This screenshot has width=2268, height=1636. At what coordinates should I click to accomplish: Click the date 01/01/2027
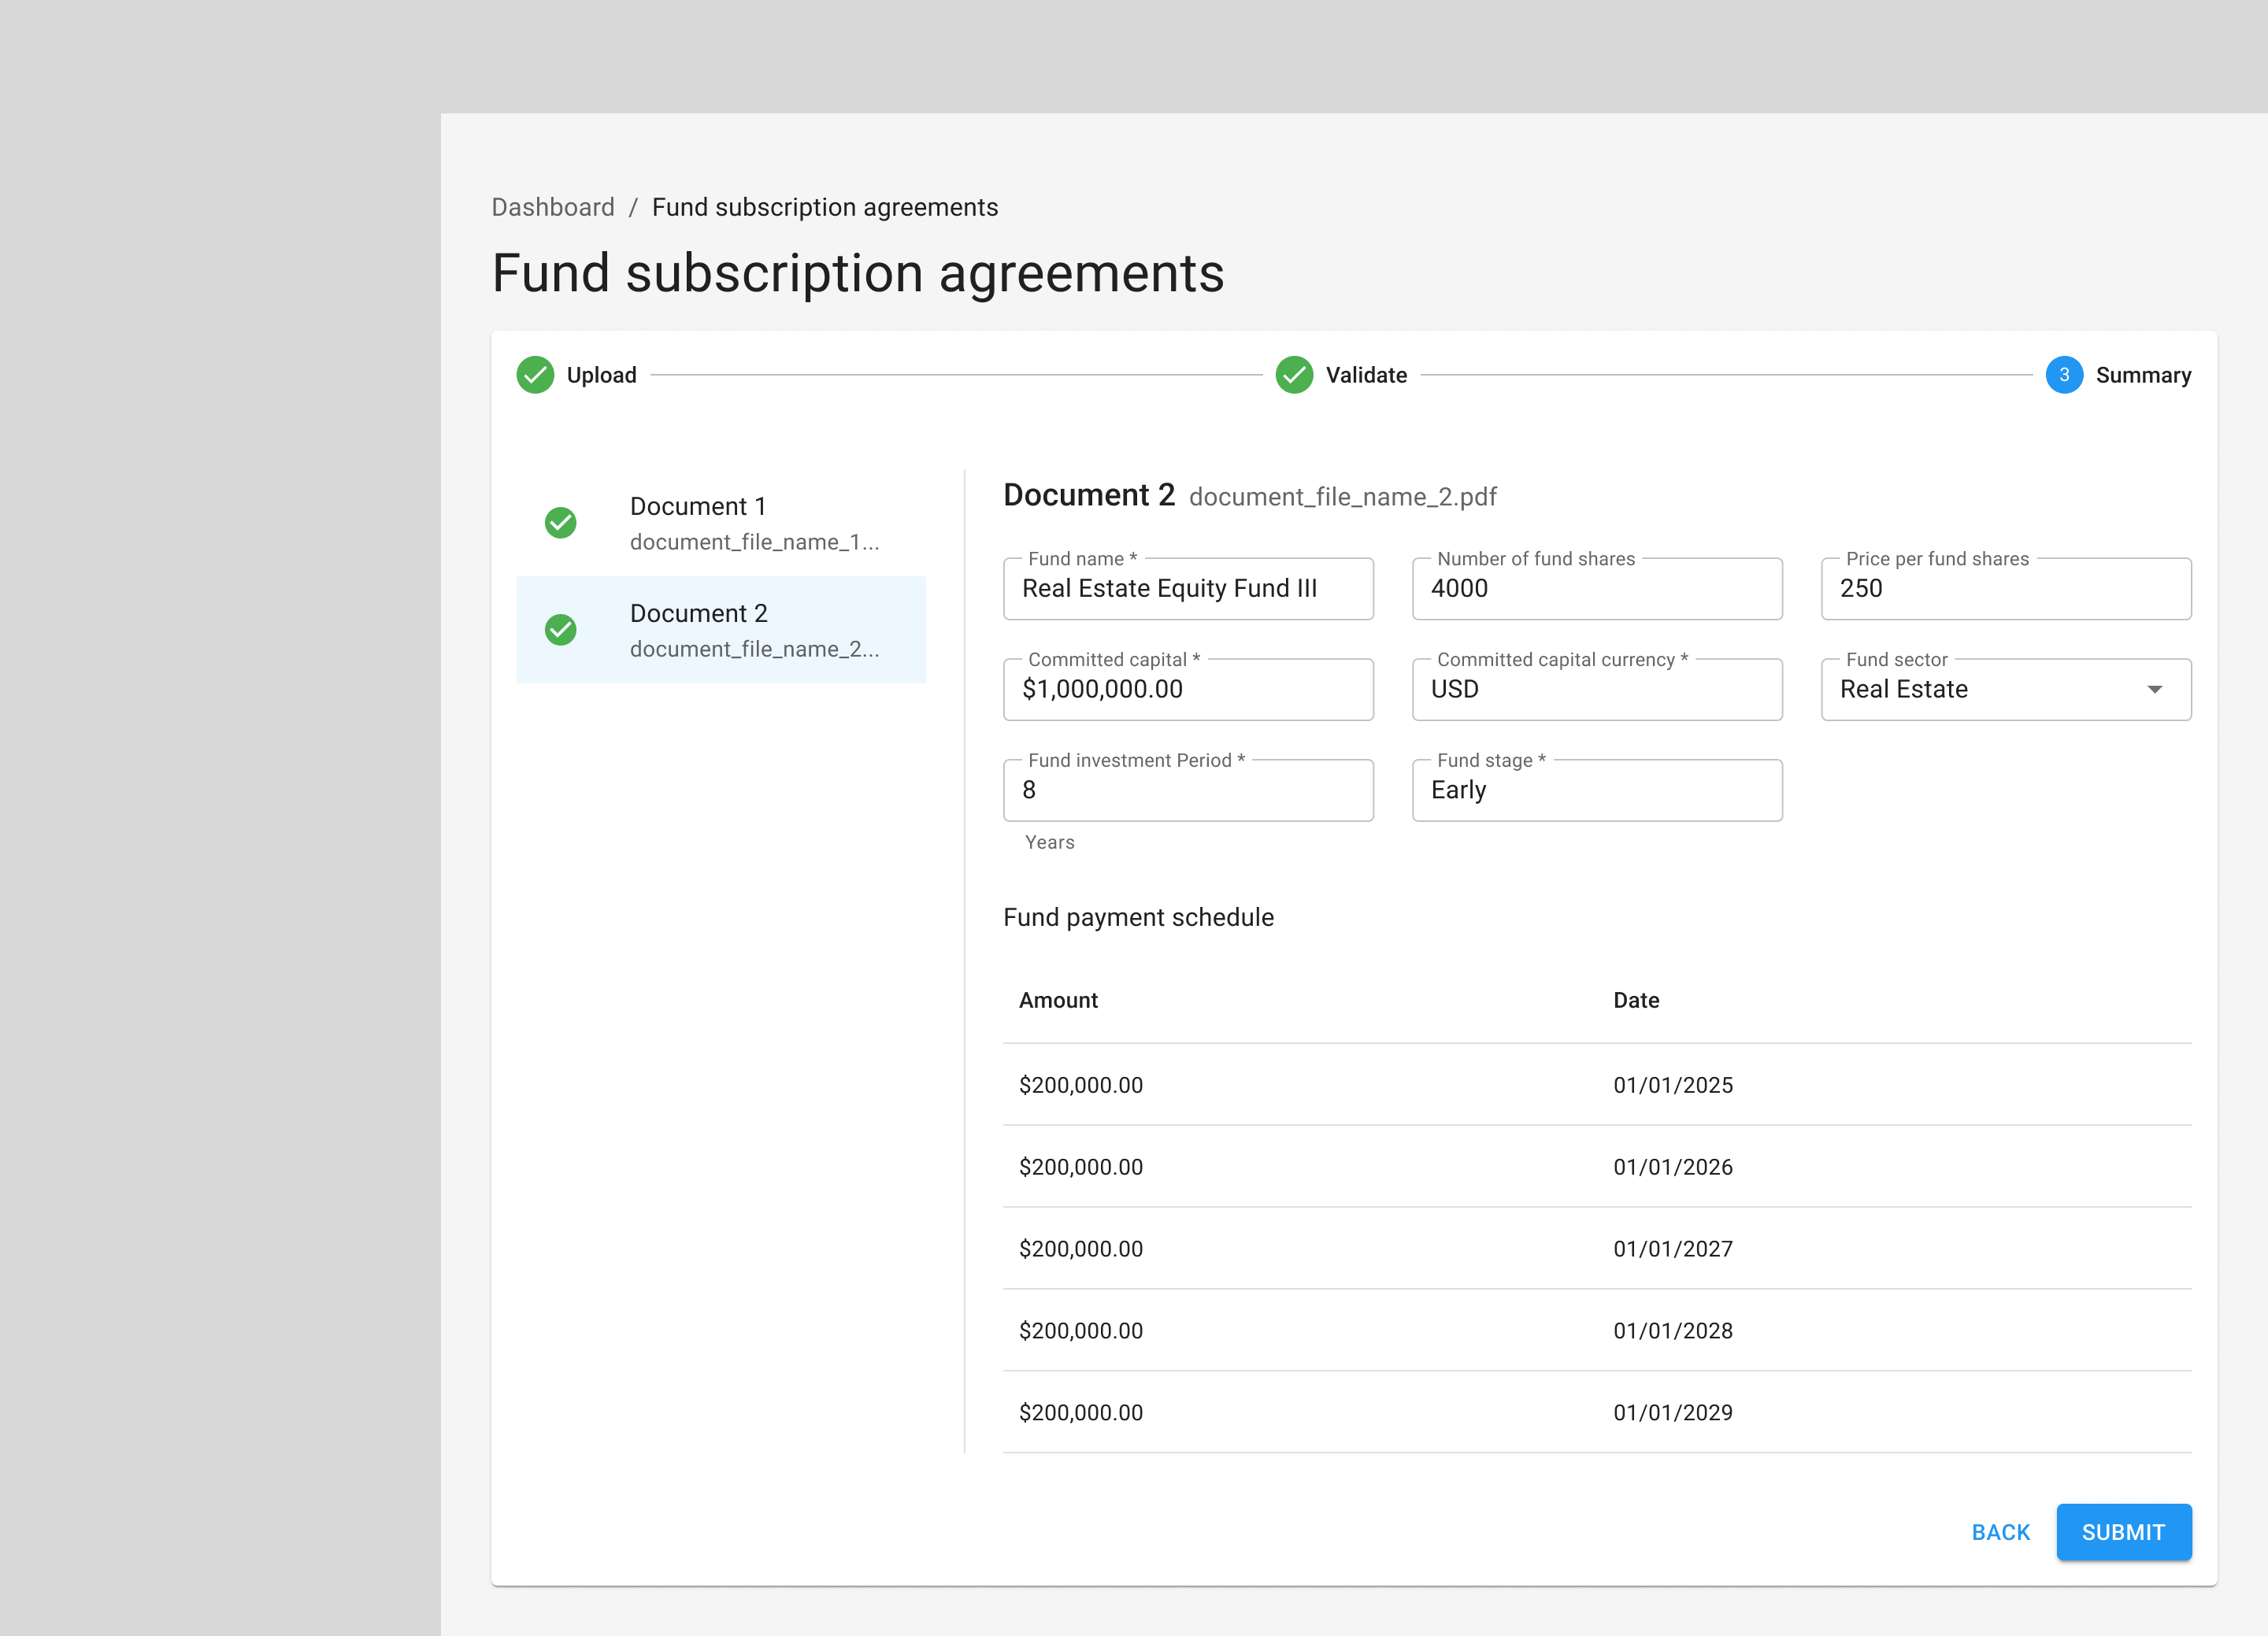[1673, 1249]
